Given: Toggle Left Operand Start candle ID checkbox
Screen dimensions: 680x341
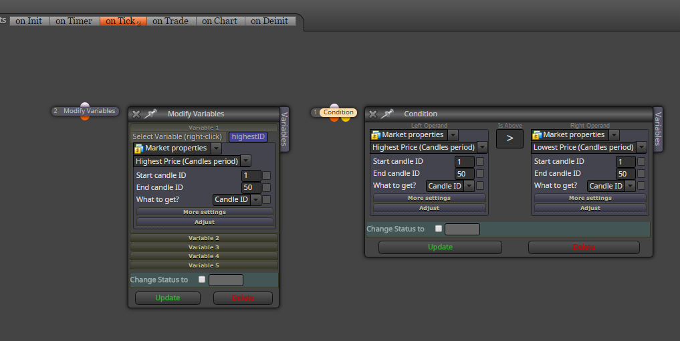Looking at the screenshot, I should 480,161.
